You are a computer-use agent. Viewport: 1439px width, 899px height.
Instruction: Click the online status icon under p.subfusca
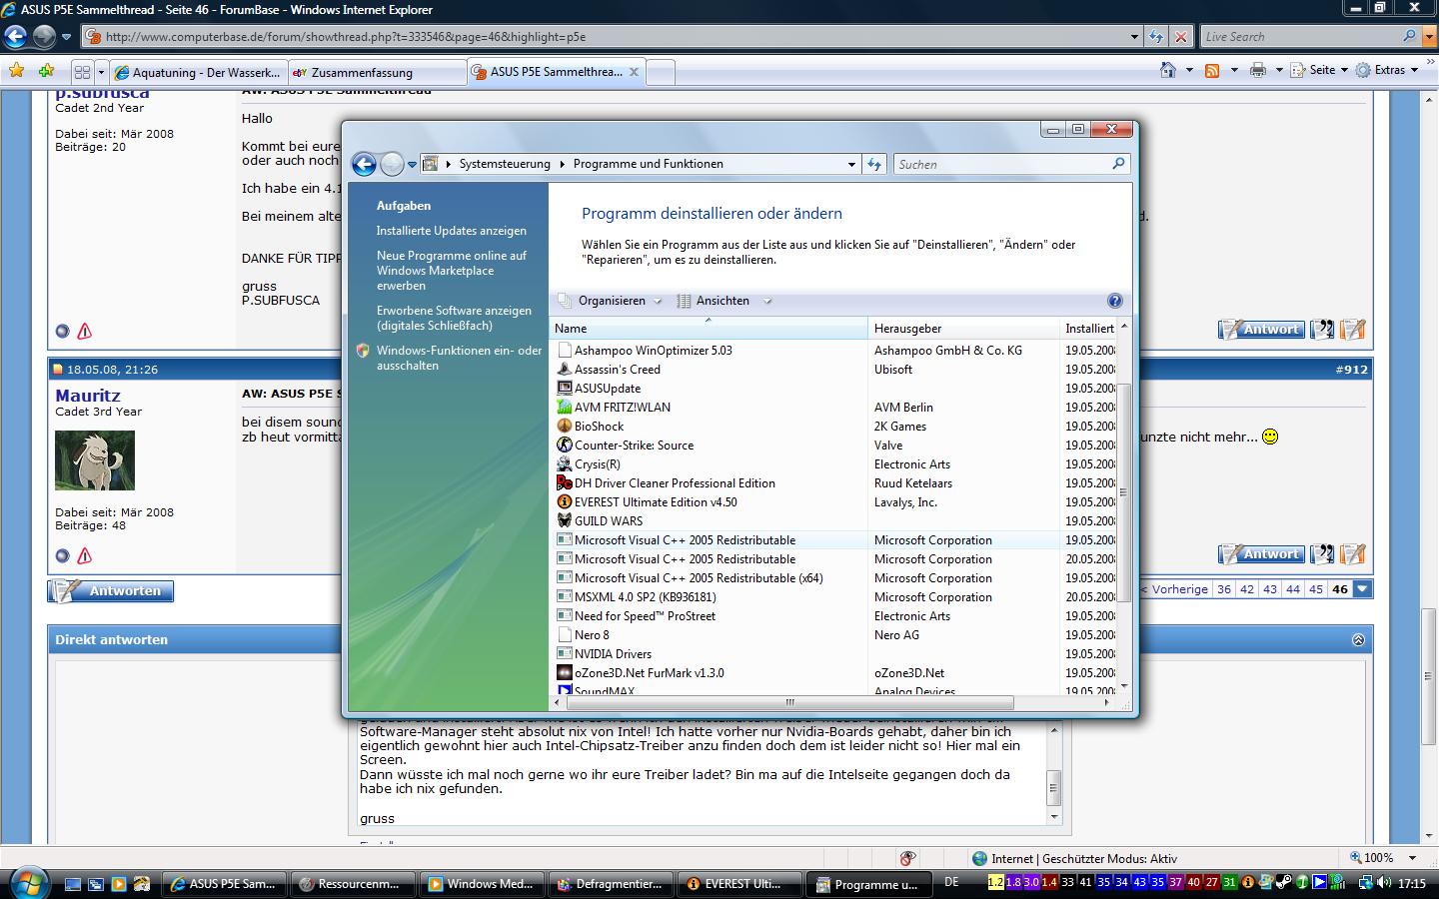tap(62, 331)
